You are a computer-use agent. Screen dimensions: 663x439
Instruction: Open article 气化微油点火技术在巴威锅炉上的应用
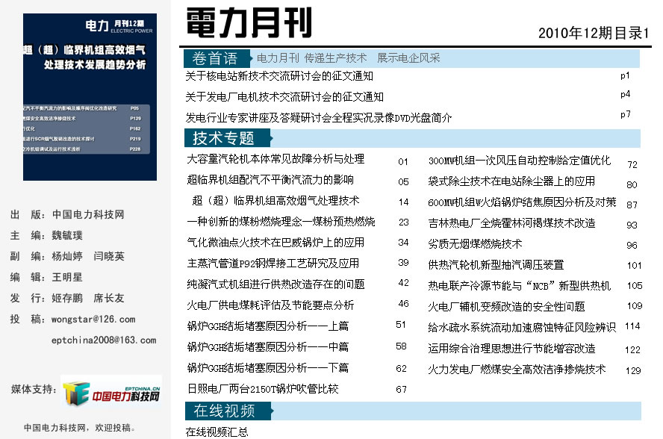[x=276, y=243]
